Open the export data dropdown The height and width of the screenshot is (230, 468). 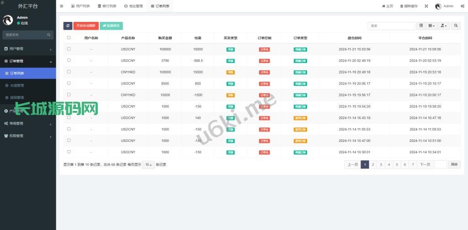443,26
